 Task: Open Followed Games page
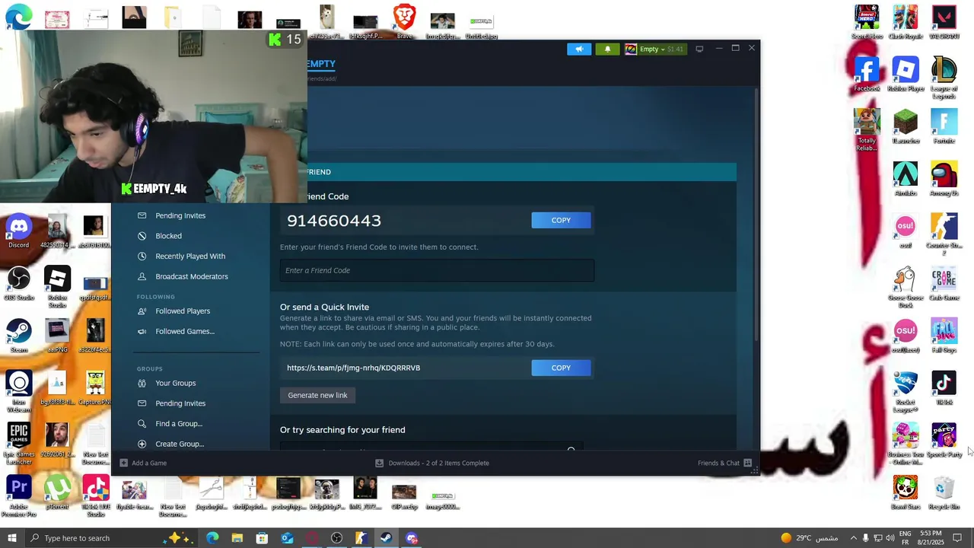[x=185, y=331]
